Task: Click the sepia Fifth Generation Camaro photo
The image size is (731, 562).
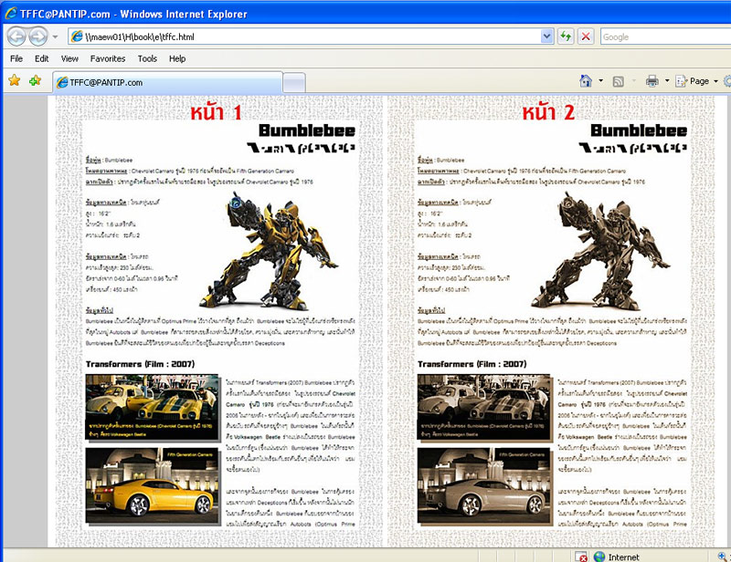Action: 484,485
